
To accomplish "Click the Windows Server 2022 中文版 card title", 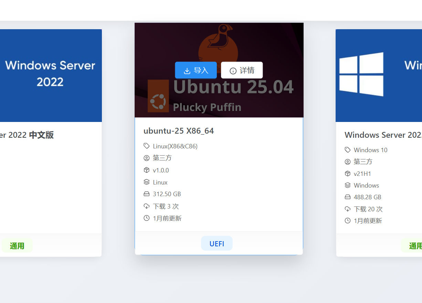I will (27, 135).
